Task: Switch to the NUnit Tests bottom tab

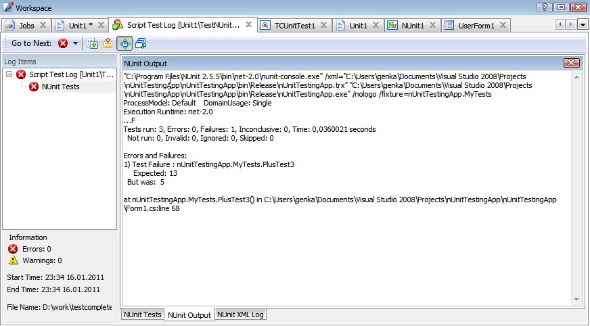Action: tap(142, 315)
